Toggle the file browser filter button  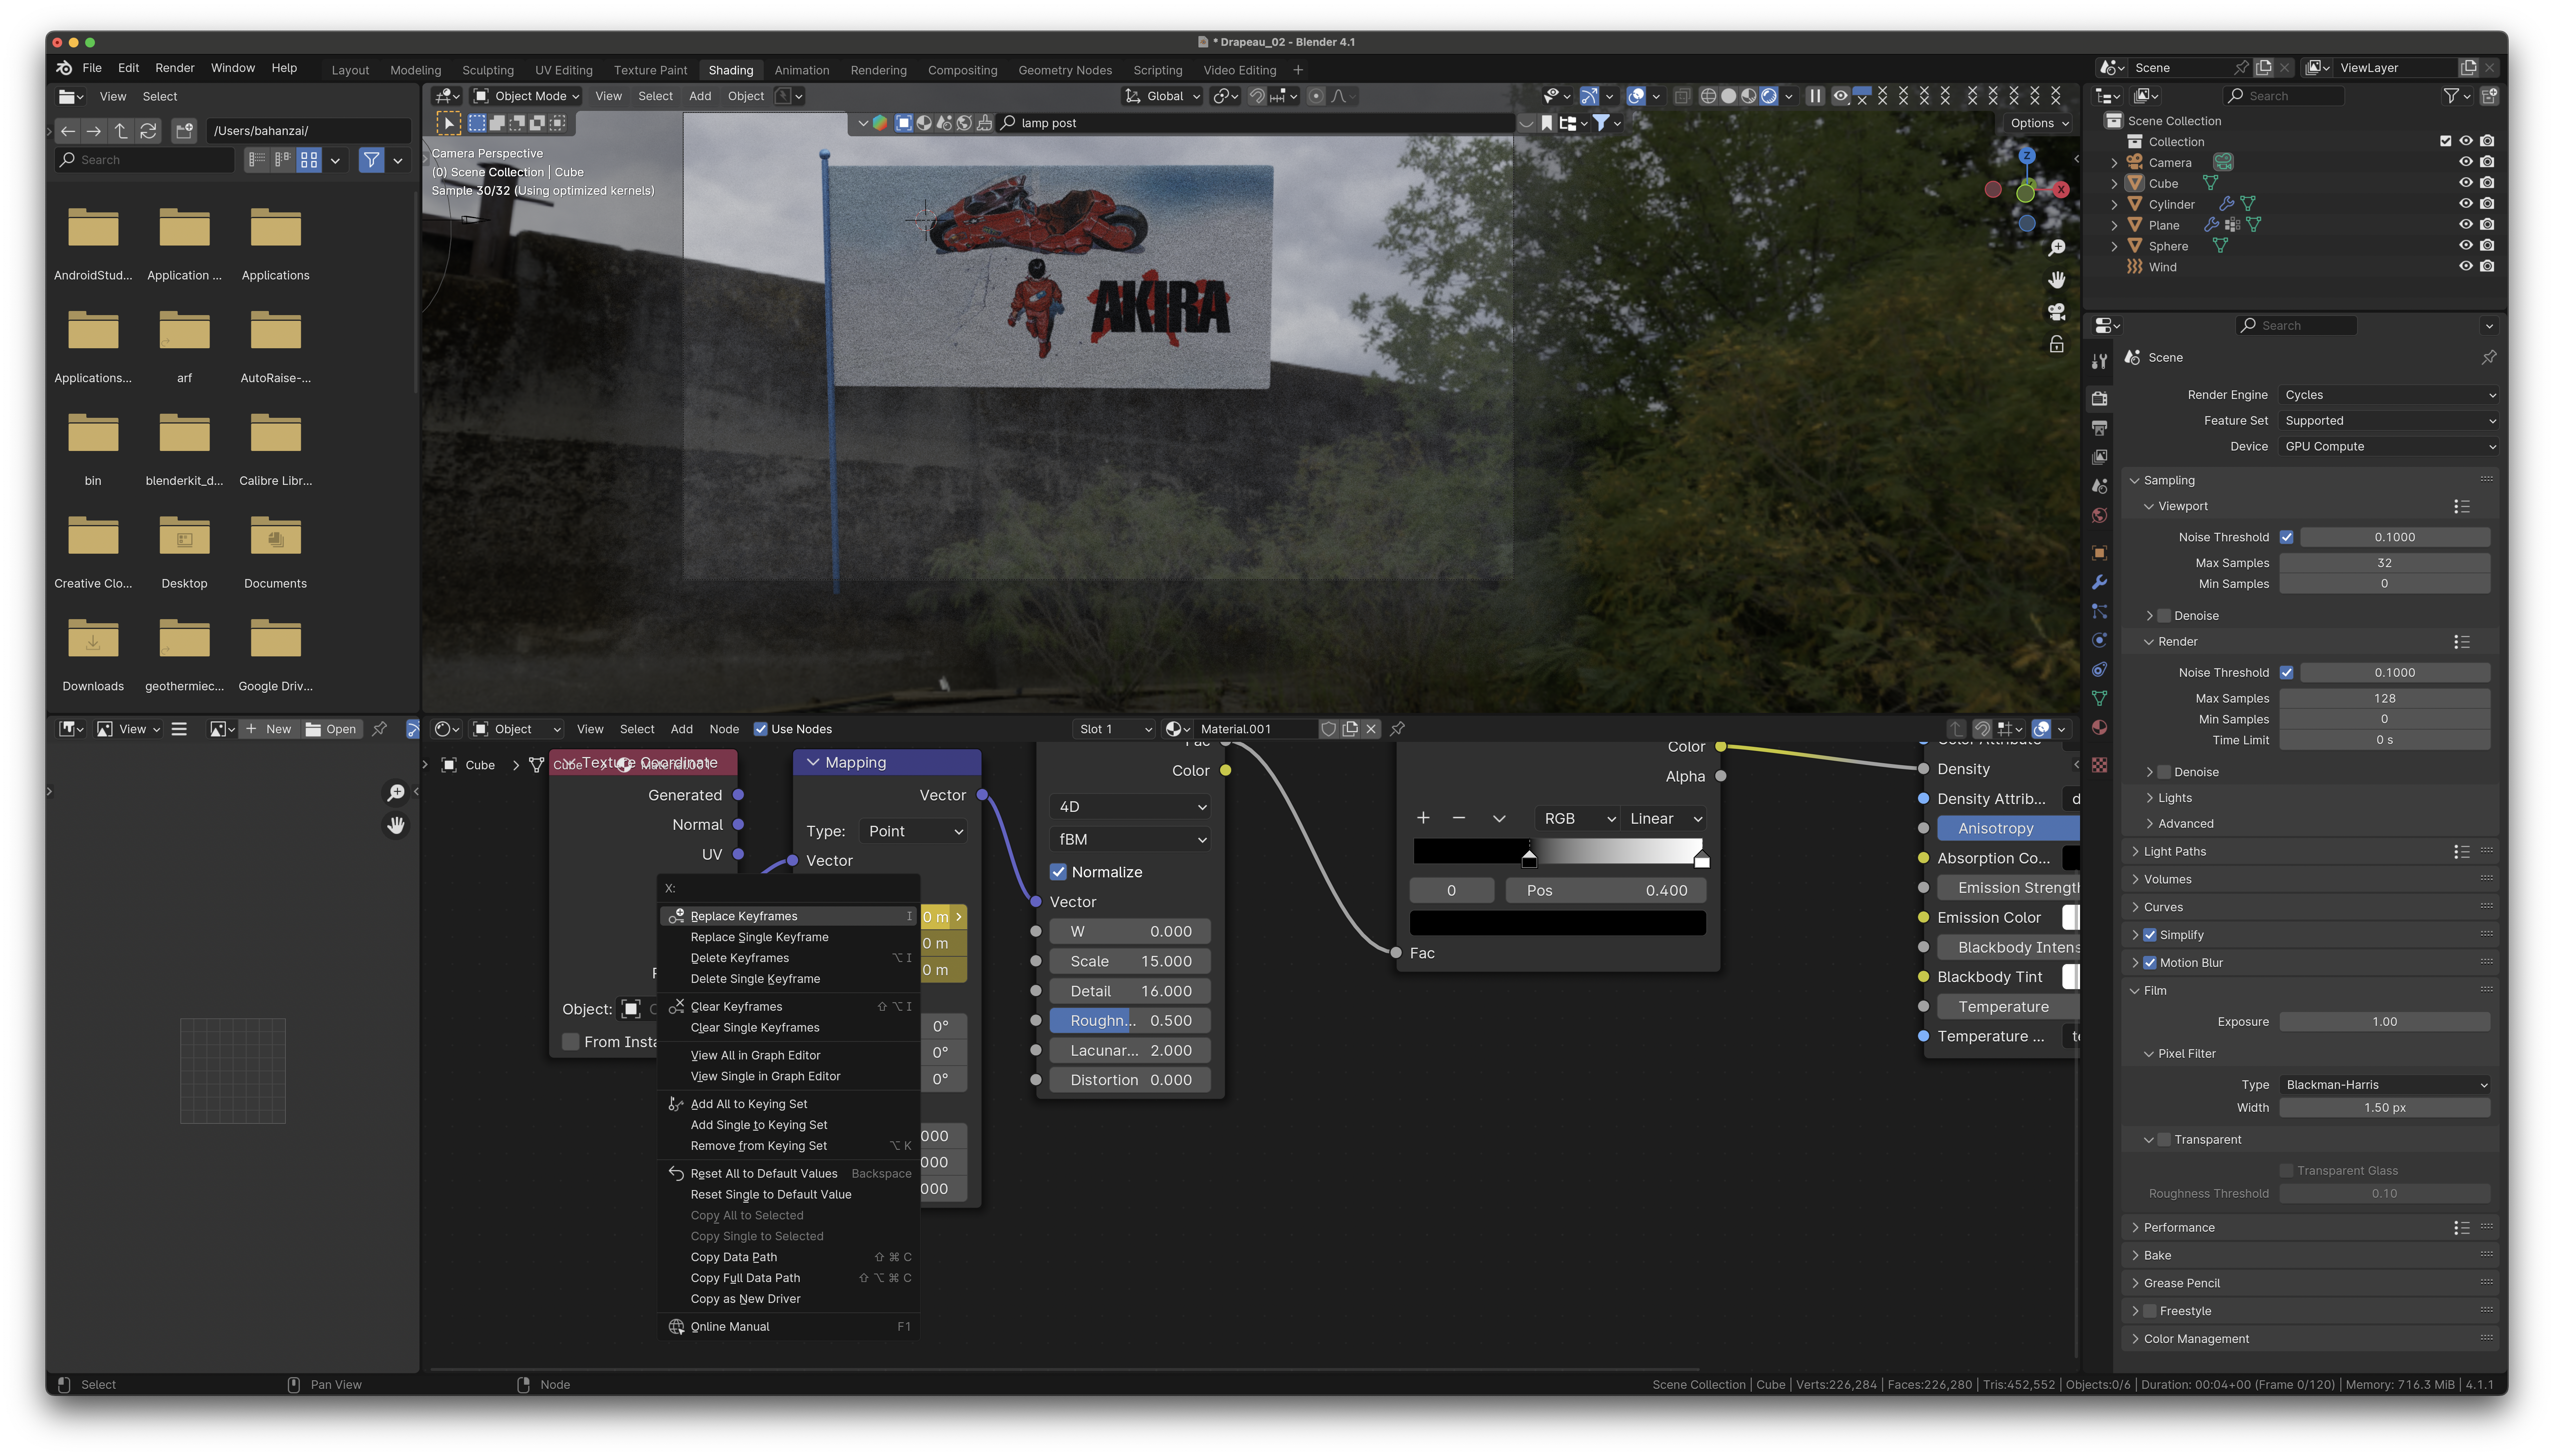click(371, 160)
